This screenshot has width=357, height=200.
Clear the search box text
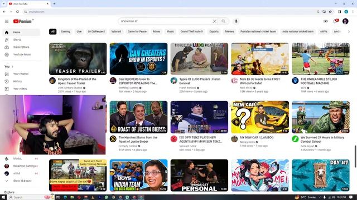pyautogui.click(x=214, y=21)
